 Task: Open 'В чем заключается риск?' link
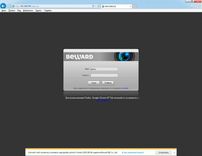pyautogui.click(x=133, y=153)
